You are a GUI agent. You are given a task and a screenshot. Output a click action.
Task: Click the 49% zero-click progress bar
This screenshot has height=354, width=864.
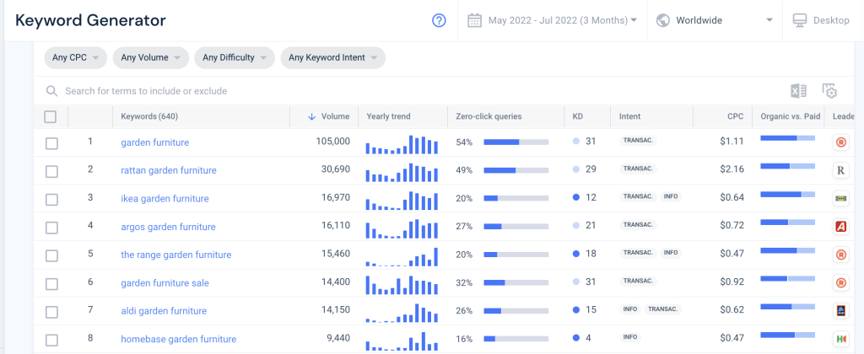pos(516,170)
